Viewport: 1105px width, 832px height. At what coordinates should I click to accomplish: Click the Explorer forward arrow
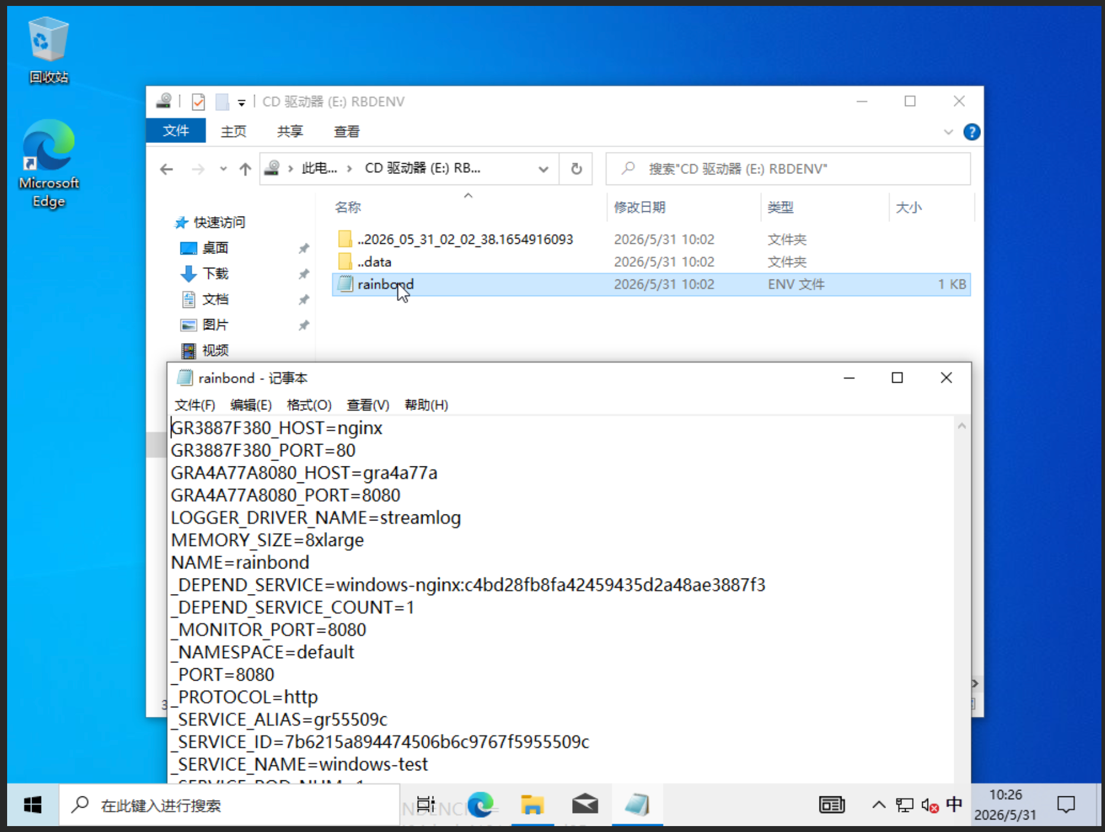coord(198,169)
